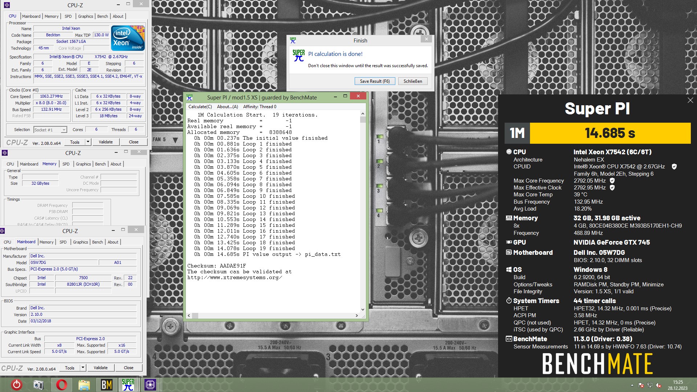This screenshot has height=392, width=697.
Task: Launch Opera browser from taskbar
Action: click(61, 384)
